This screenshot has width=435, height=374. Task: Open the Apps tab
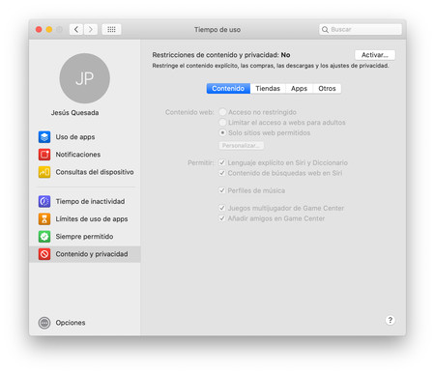pos(299,89)
